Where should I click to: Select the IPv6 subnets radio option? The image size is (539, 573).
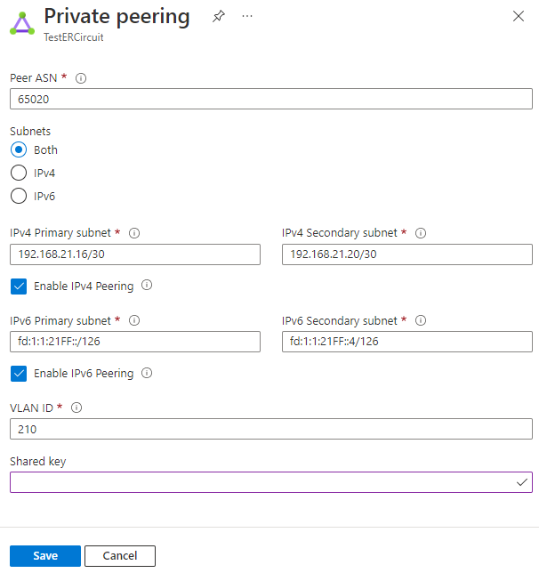point(18,196)
